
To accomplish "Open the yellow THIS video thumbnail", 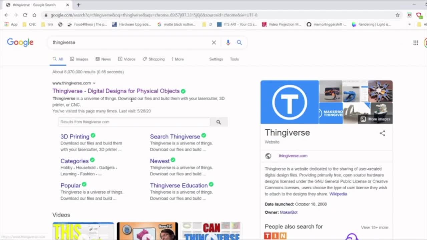I will pos(83,231).
